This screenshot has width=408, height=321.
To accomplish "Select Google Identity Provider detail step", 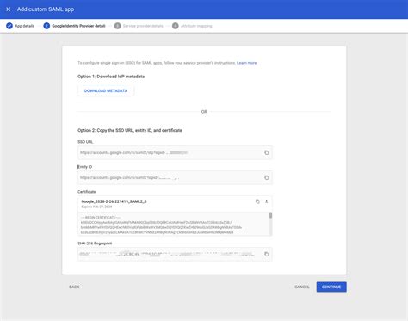I will (74, 26).
